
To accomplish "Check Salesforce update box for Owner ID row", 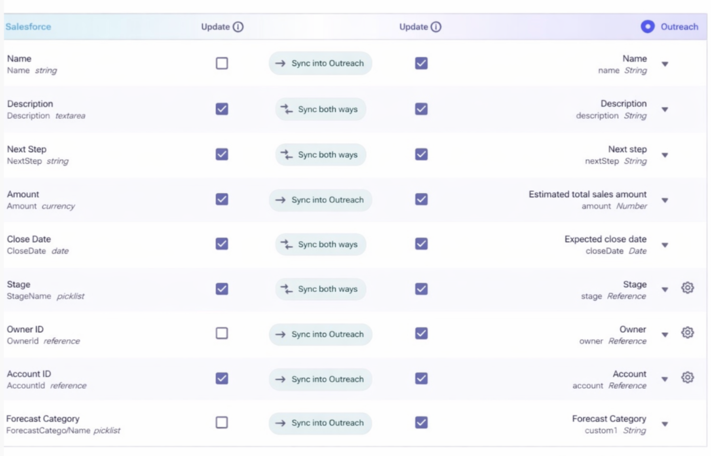I will click(x=222, y=333).
